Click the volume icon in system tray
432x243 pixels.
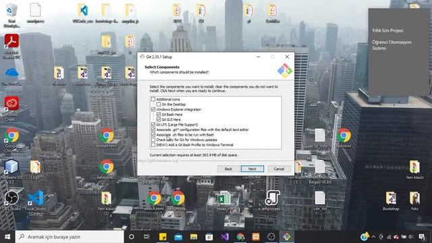411,237
